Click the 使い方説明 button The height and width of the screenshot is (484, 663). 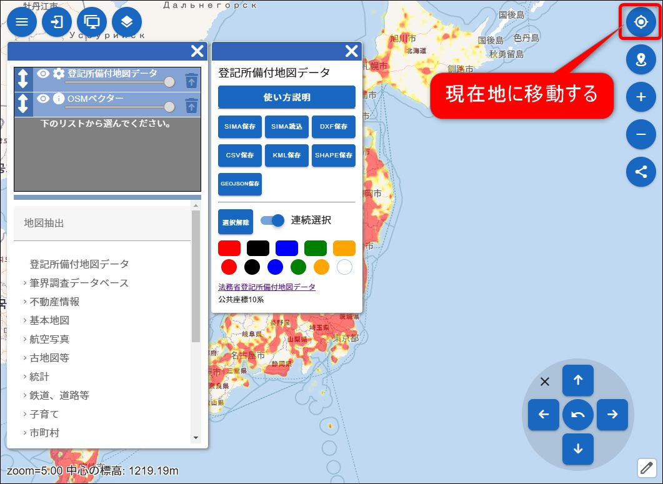(x=286, y=97)
